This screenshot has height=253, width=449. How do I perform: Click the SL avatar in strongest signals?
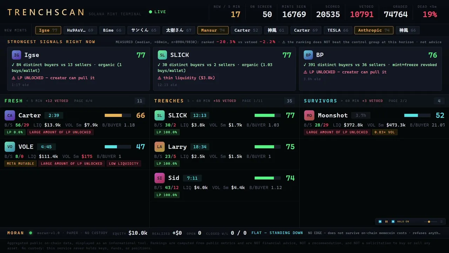click(x=162, y=55)
